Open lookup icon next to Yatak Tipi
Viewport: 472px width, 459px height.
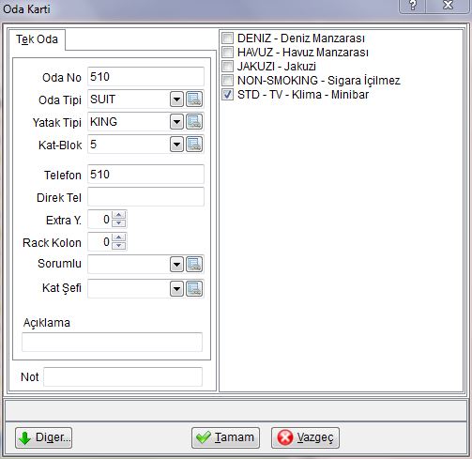pyautogui.click(x=194, y=122)
